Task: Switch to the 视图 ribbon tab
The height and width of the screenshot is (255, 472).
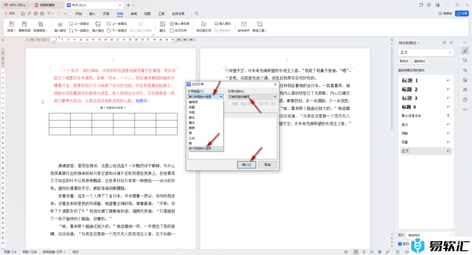Action: 147,14
